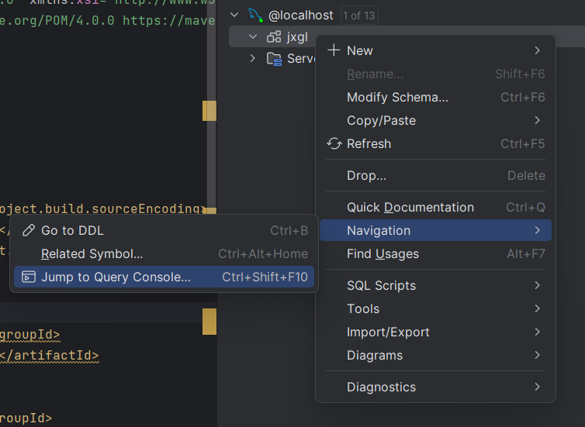Click the Navigation menu item label
Image resolution: width=585 pixels, height=427 pixels.
(379, 230)
